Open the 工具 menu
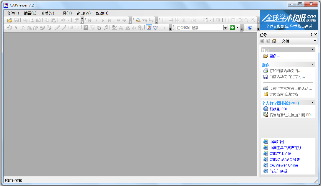This screenshot has width=321, height=186. pos(65,13)
